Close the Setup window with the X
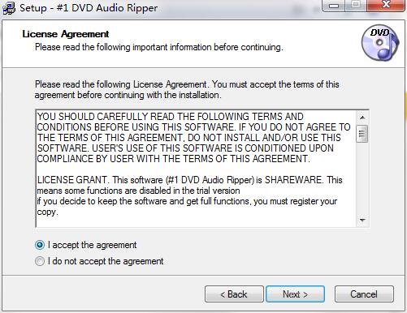The width and height of the screenshot is (407, 313). [x=386, y=6]
